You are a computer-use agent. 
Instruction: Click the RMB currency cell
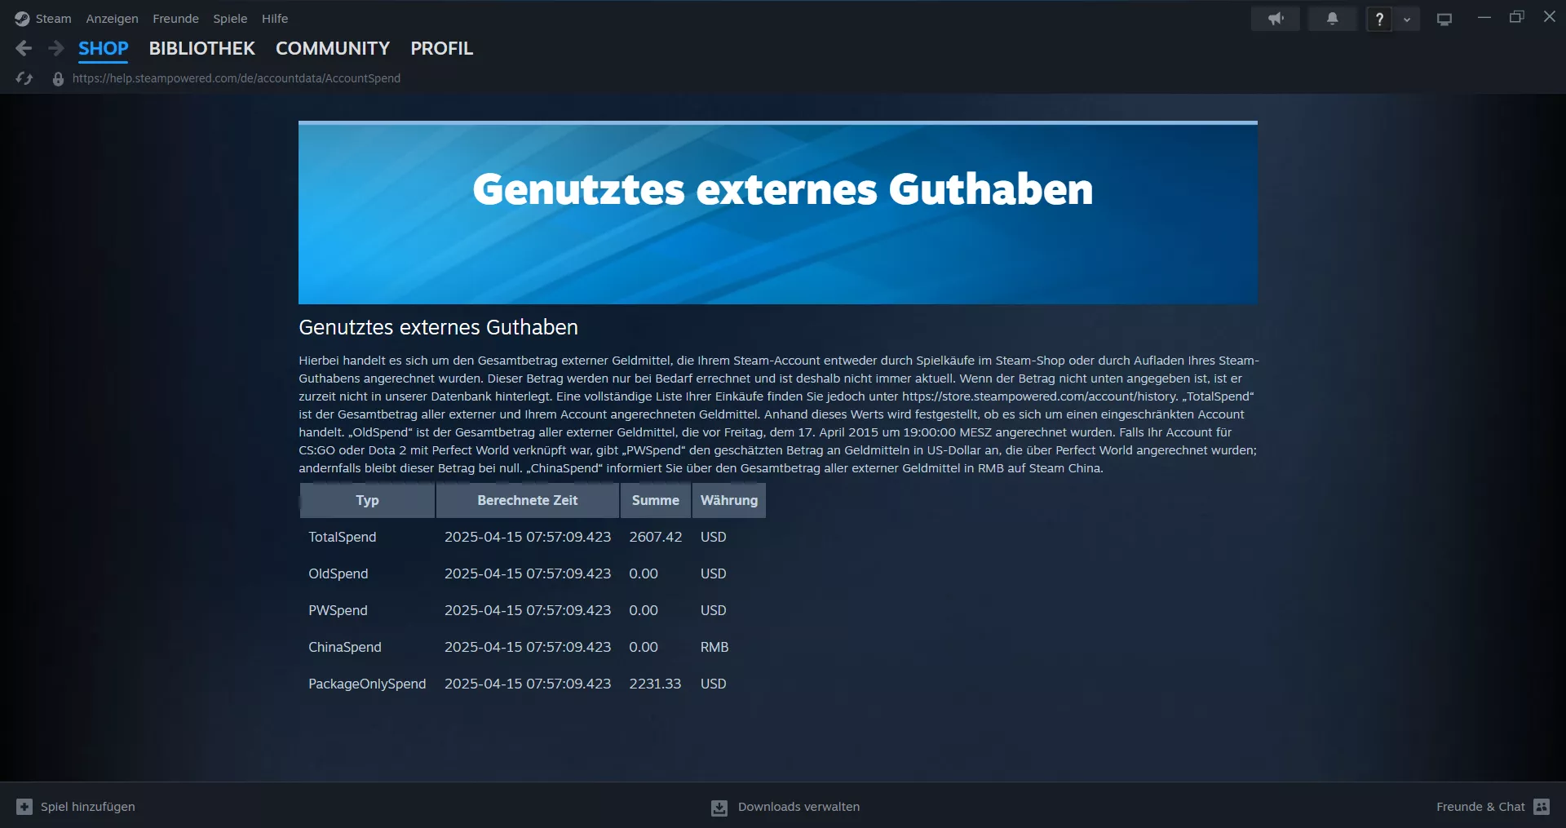click(x=714, y=647)
